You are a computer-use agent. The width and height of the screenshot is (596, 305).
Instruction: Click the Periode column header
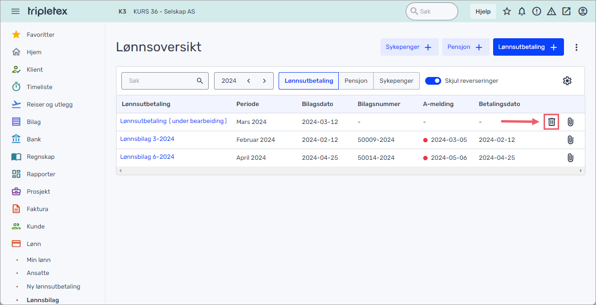pos(248,104)
